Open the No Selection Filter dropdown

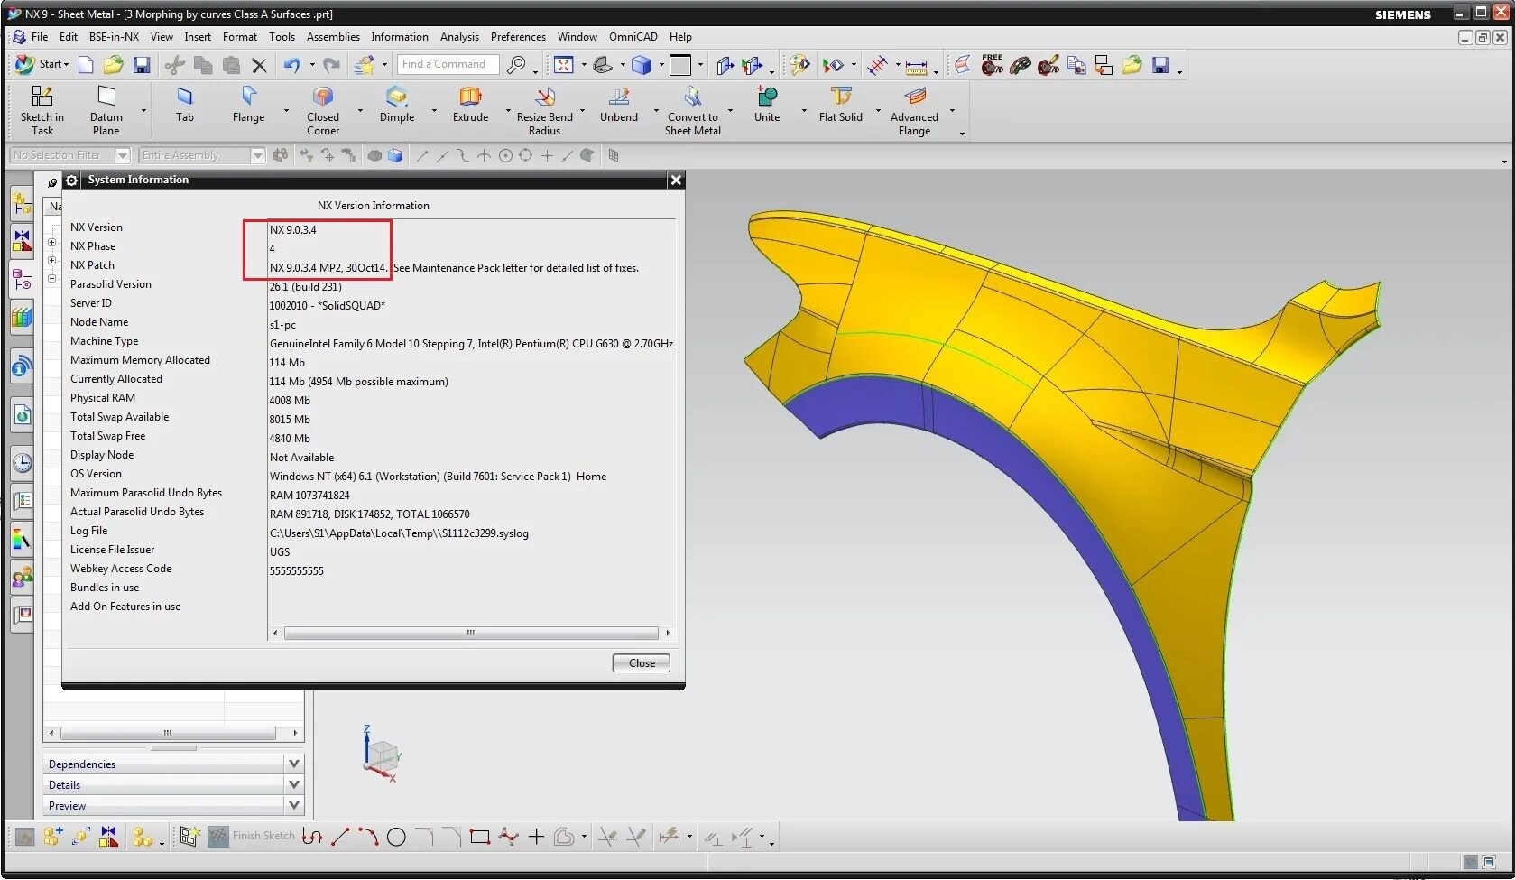coord(123,155)
